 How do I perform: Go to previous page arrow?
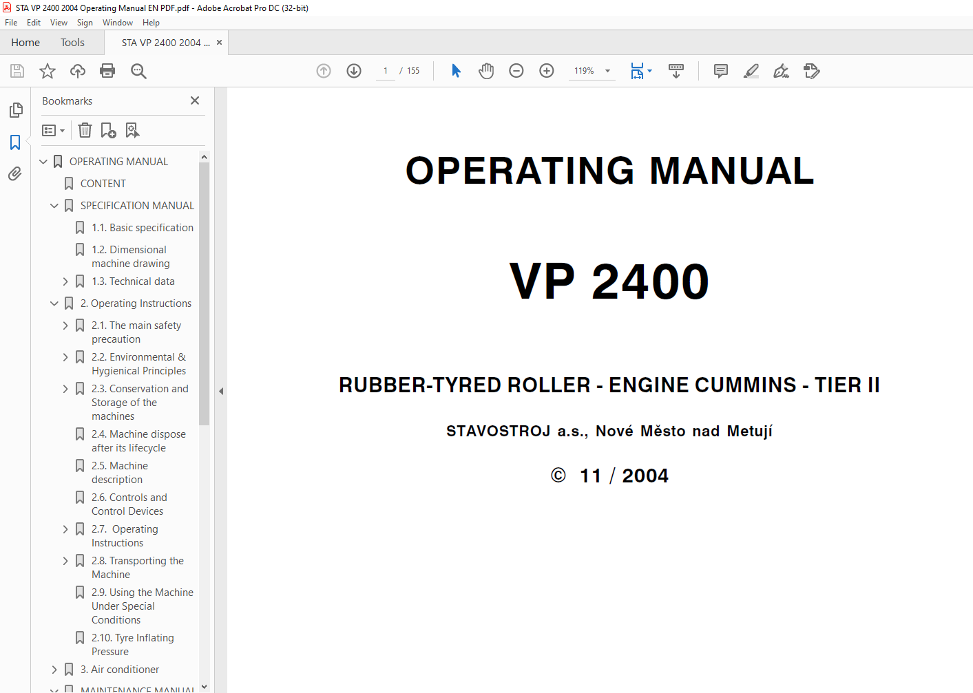[324, 71]
